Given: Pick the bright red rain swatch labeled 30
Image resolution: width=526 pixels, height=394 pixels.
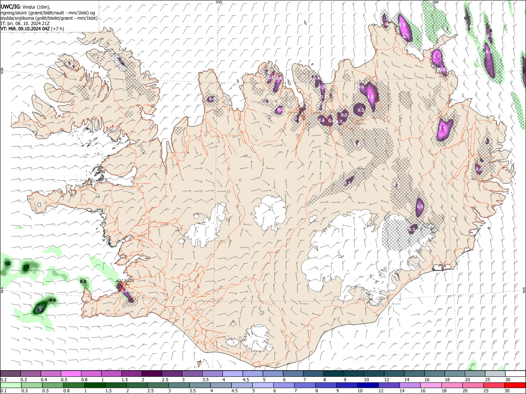Looking at the screenshot, I should click(515, 385).
